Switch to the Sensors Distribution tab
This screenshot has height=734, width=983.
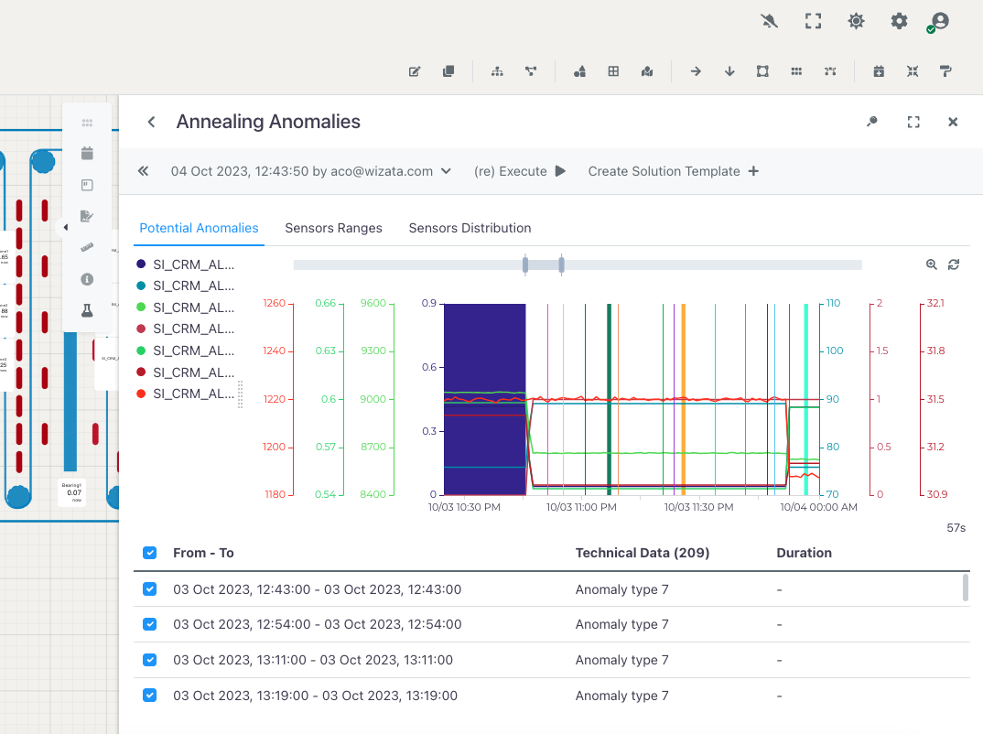(x=470, y=228)
